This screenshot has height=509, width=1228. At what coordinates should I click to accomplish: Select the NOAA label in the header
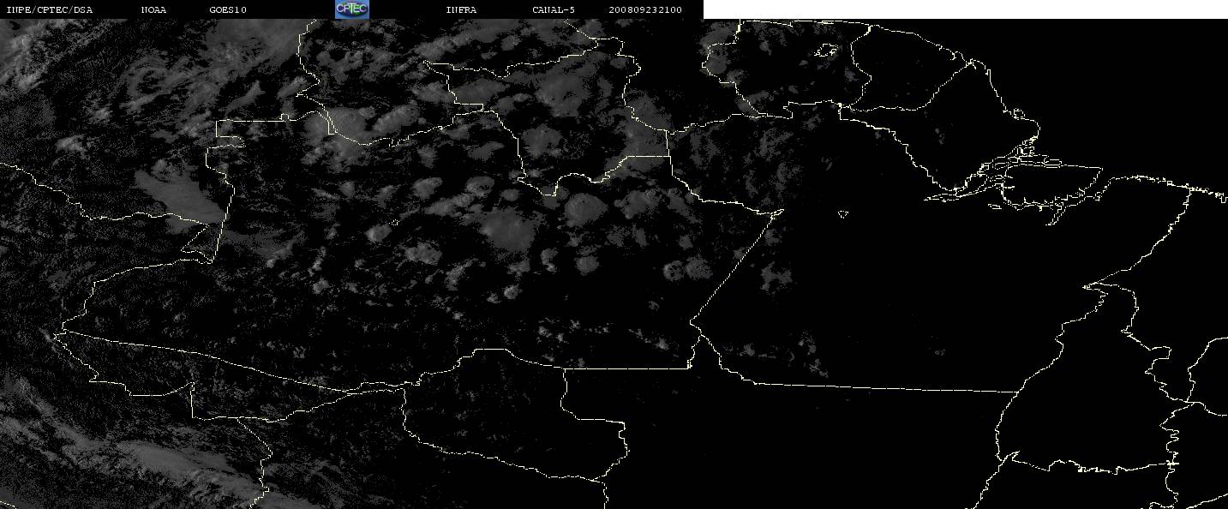(x=154, y=10)
